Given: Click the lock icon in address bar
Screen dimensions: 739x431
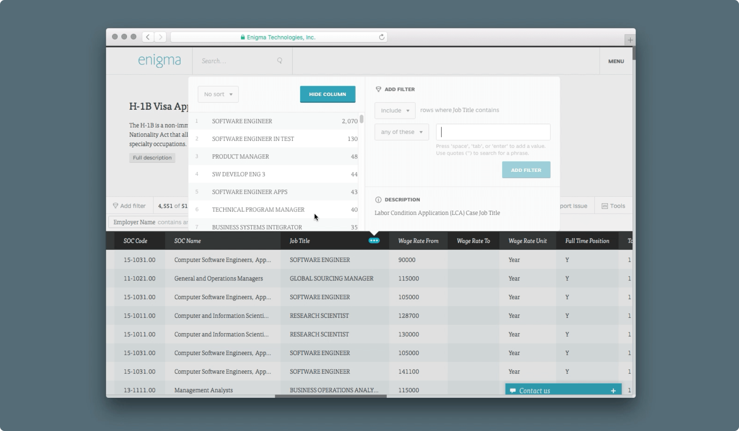Looking at the screenshot, I should tap(243, 37).
